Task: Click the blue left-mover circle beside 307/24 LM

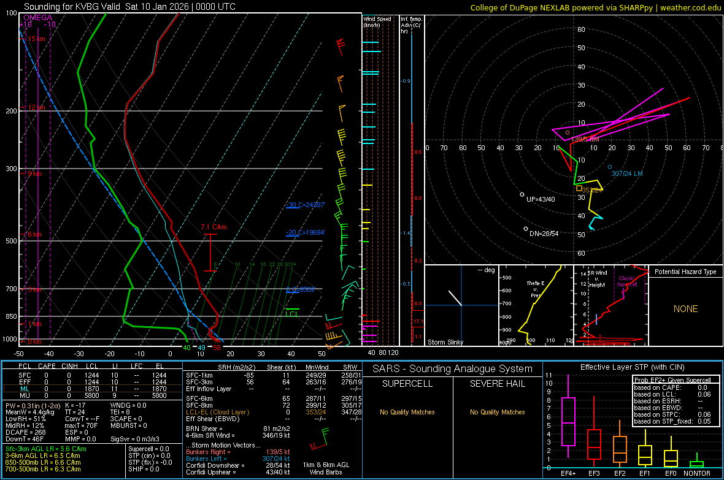Action: [x=610, y=167]
